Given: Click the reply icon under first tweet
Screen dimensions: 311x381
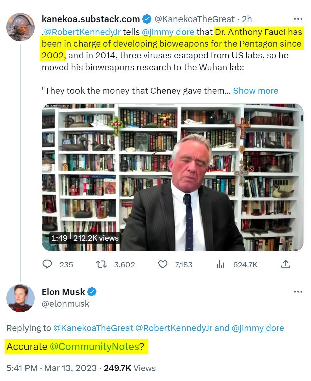Looking at the screenshot, I should pyautogui.click(x=48, y=265).
